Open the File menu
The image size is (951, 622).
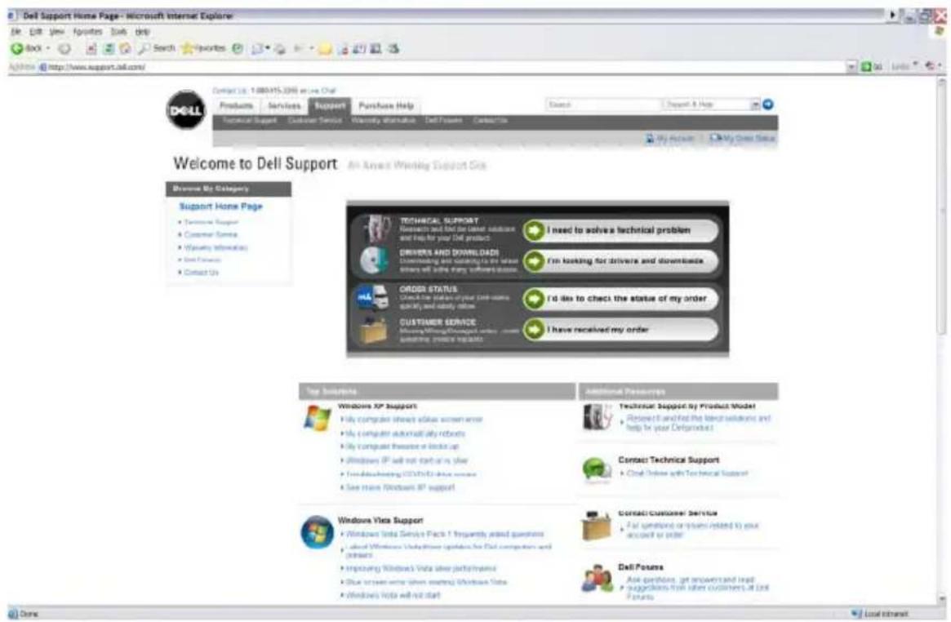(x=16, y=32)
